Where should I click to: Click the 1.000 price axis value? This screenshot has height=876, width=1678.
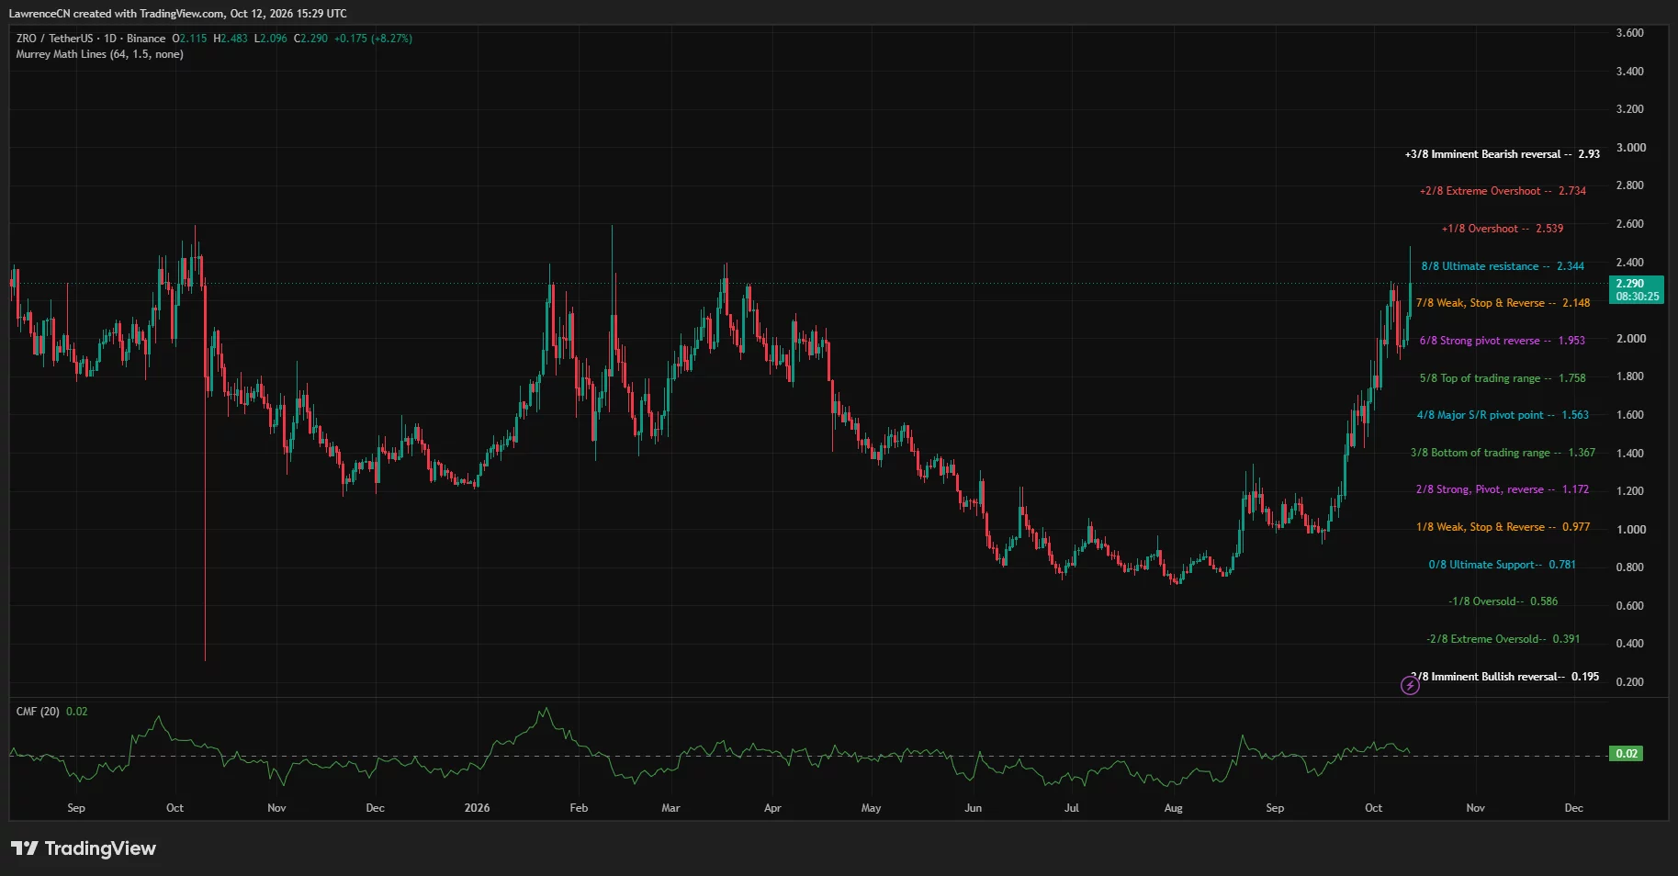(x=1630, y=530)
